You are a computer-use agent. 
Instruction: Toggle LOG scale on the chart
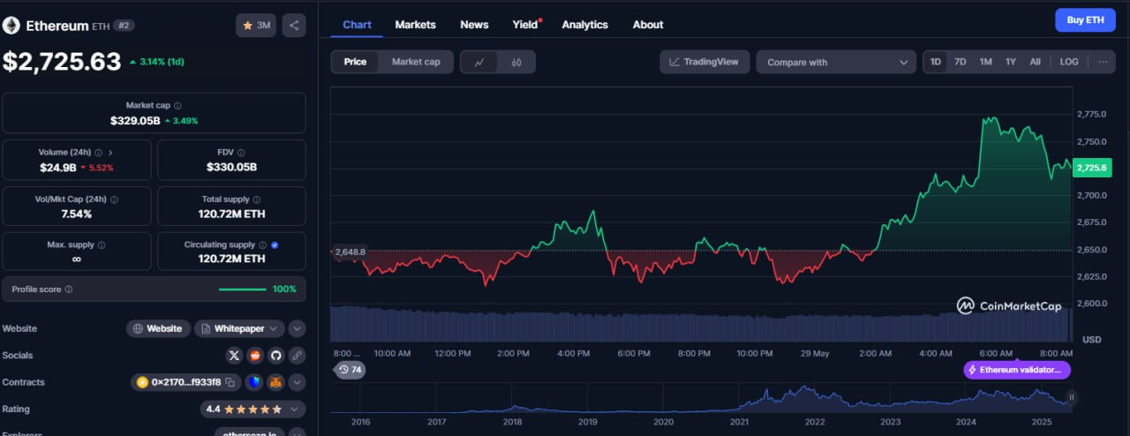1069,62
